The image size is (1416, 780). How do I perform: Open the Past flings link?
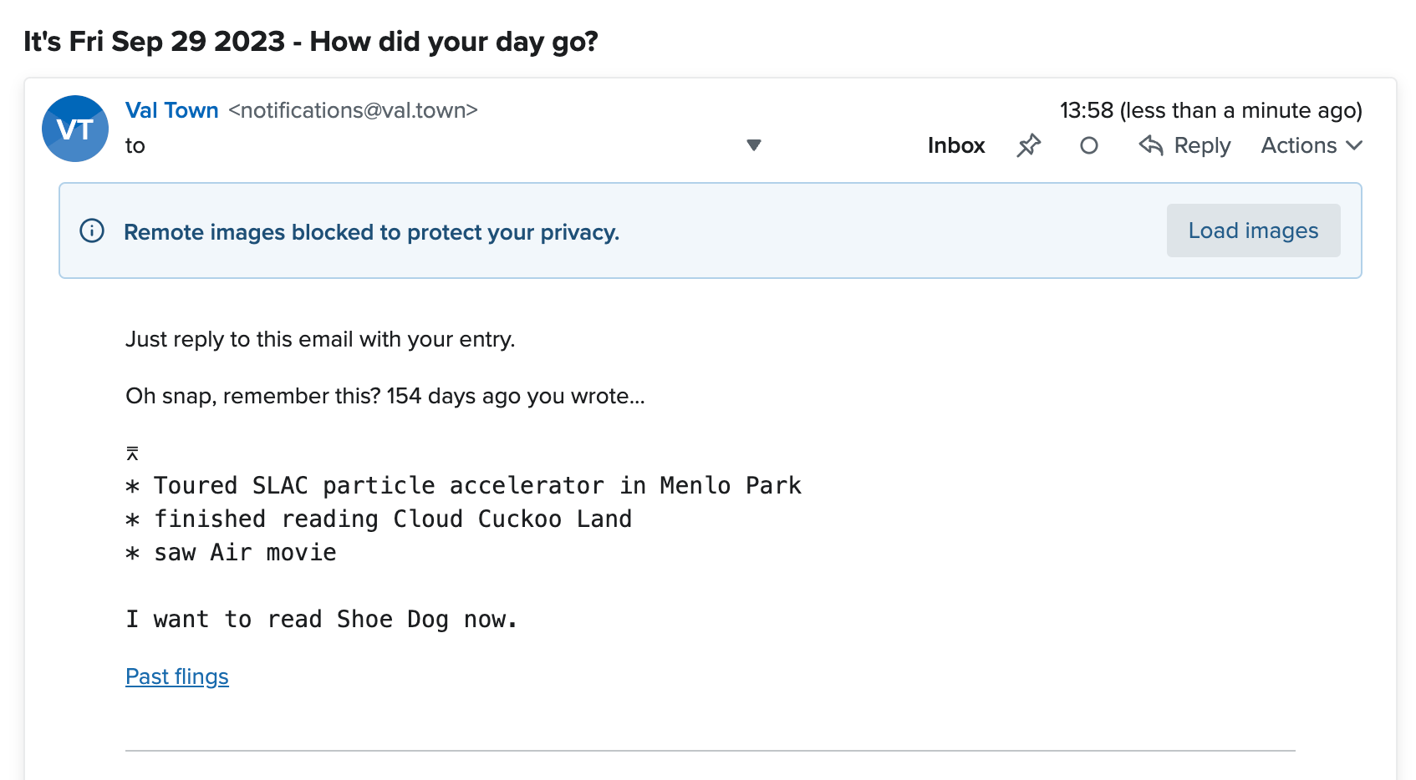(x=176, y=676)
